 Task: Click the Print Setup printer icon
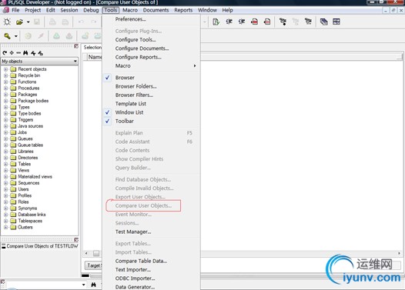pos(65,22)
